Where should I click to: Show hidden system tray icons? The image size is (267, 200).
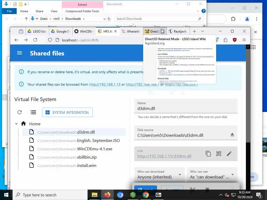pyautogui.click(x=221, y=195)
